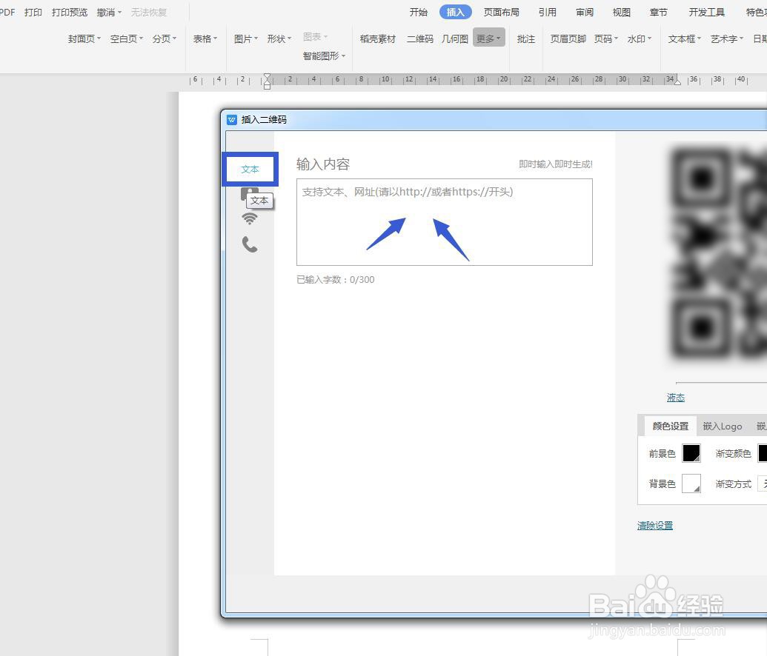This screenshot has height=656, width=767.
Task: Open the 开发工具 ribbon tab
Action: pyautogui.click(x=706, y=13)
